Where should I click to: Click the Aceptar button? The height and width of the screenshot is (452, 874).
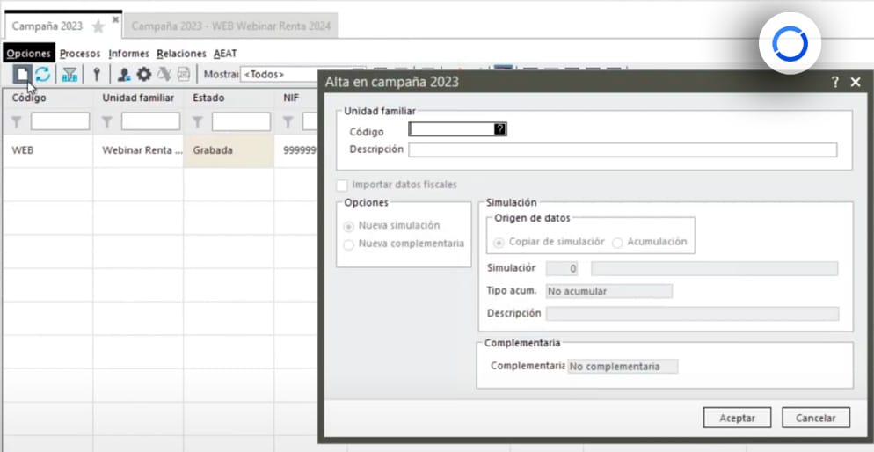coord(737,418)
